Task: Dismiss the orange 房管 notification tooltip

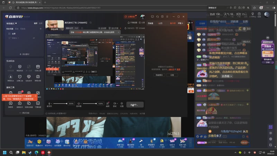Action: (35, 96)
